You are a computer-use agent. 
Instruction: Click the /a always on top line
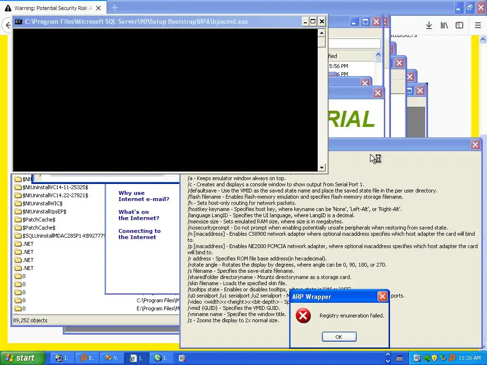click(x=237, y=178)
